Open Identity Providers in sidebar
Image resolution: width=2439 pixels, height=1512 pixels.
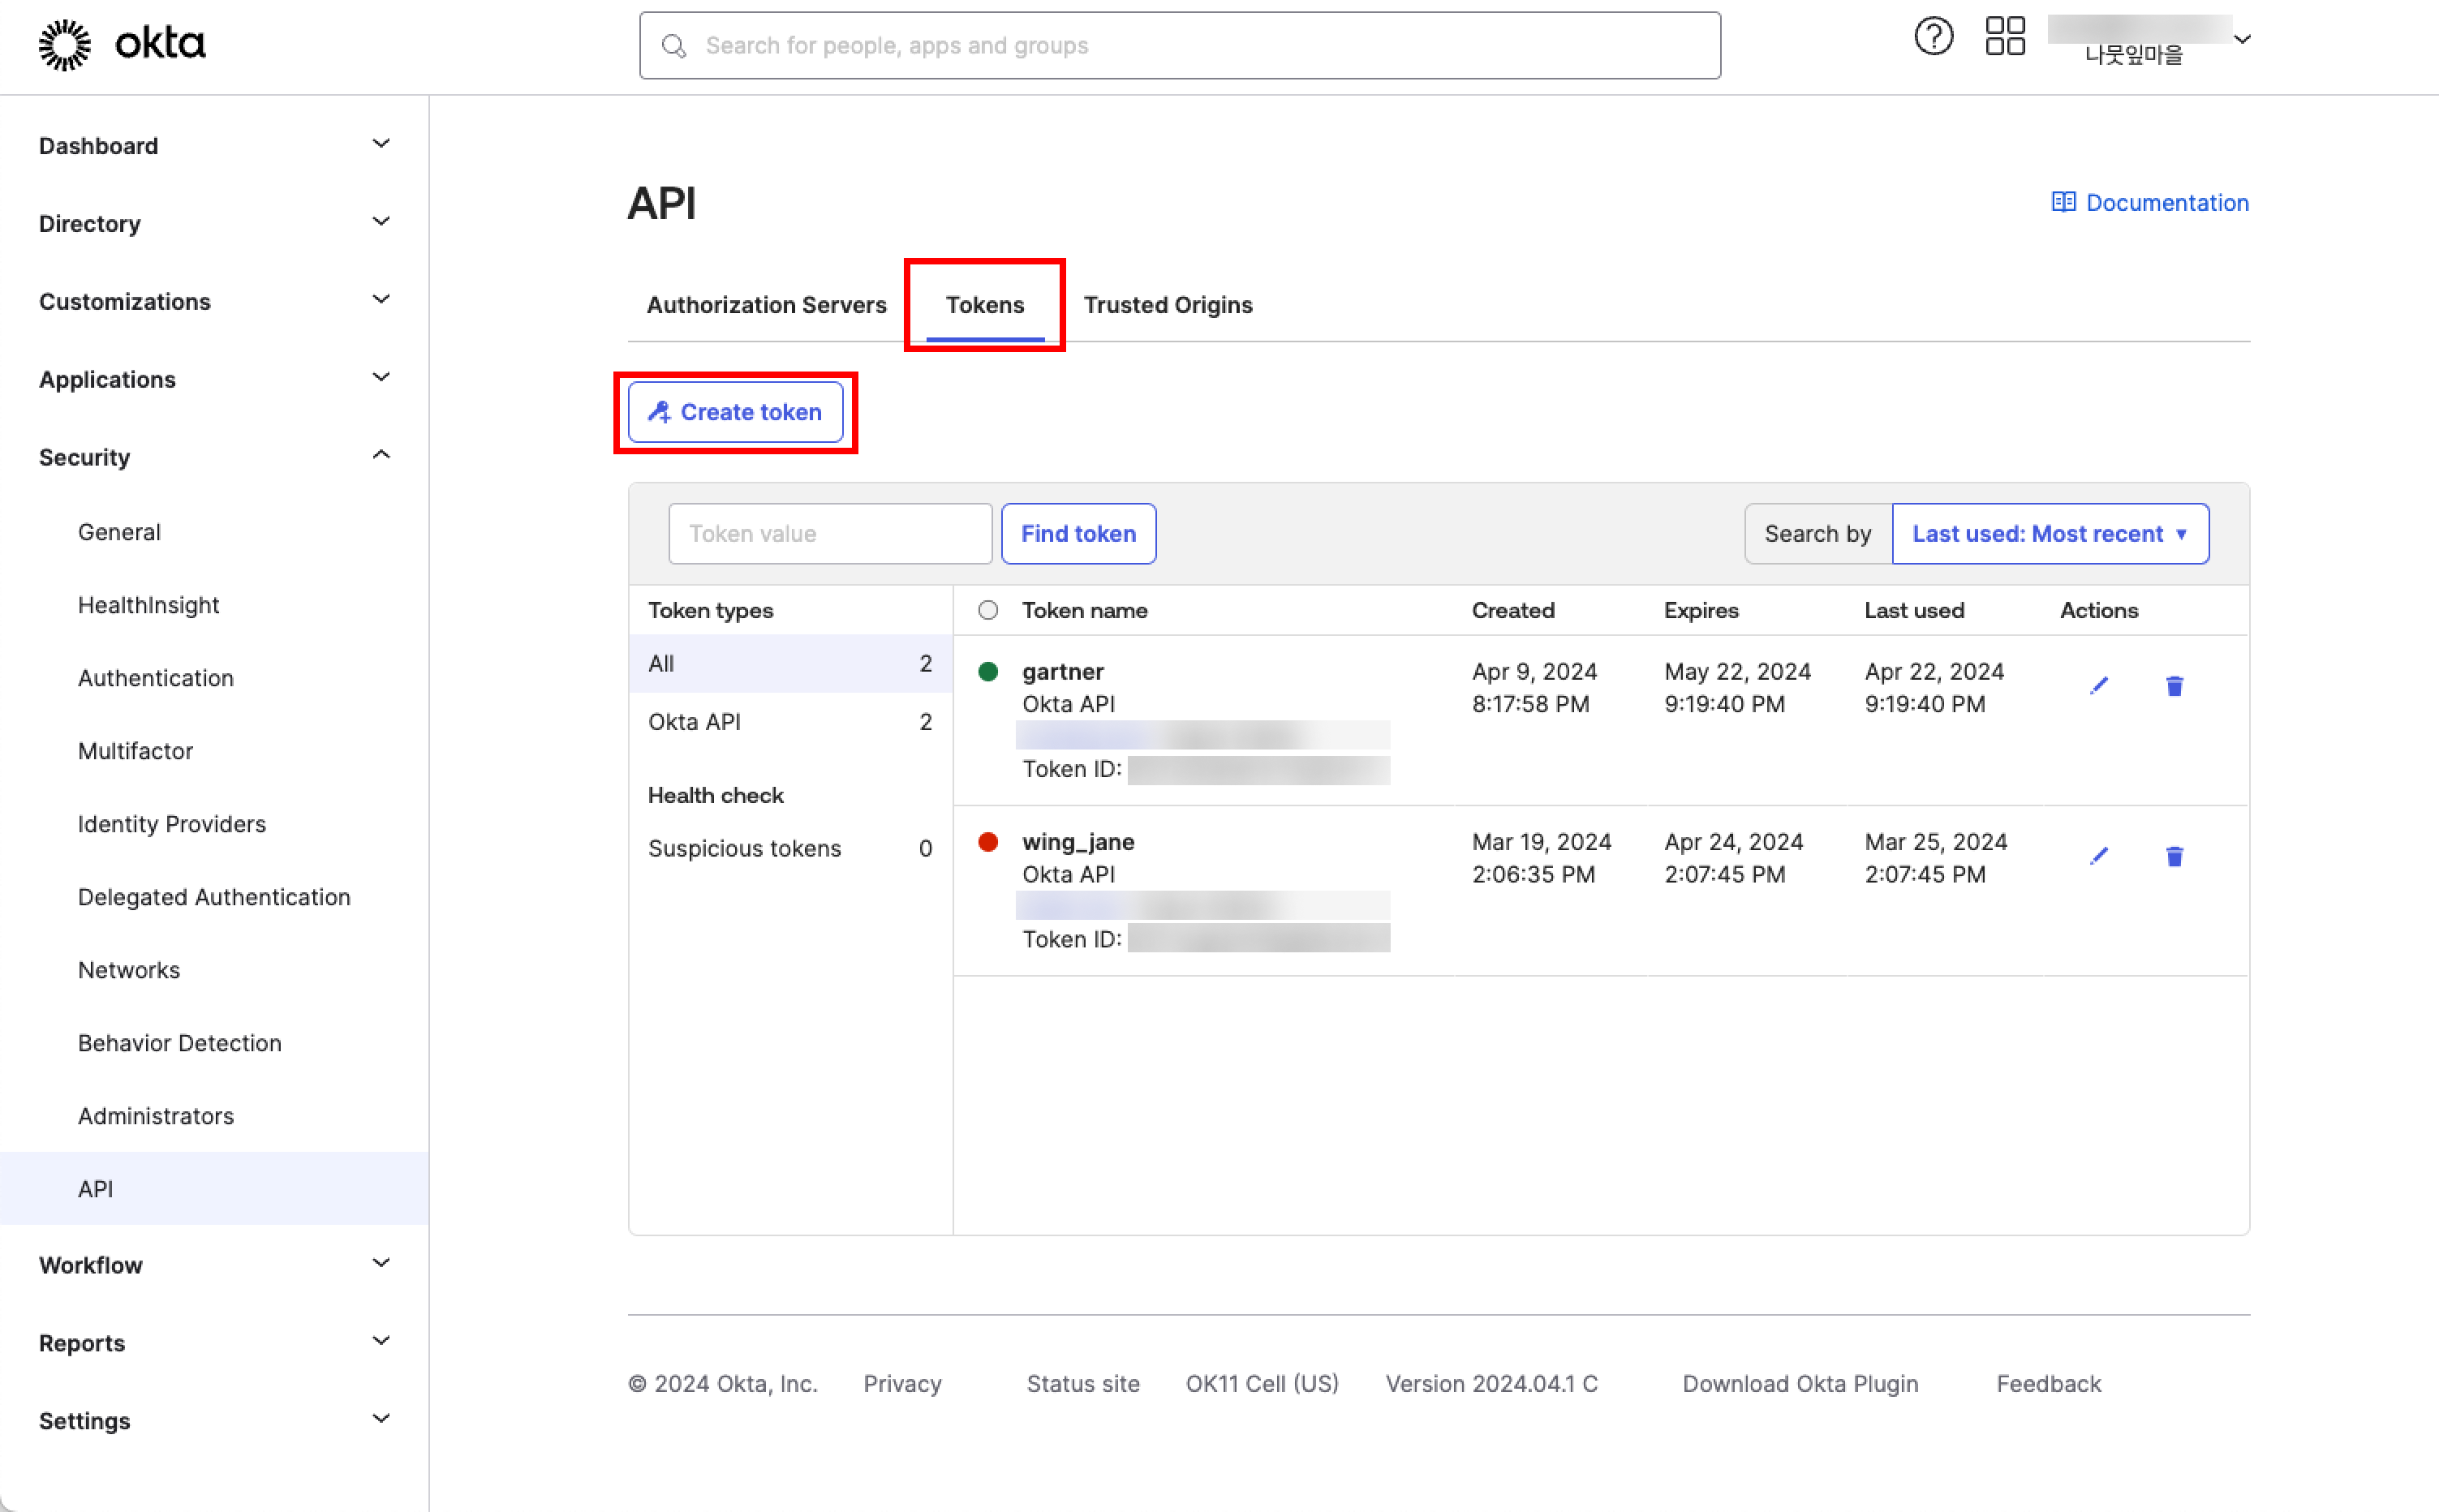coord(172,824)
